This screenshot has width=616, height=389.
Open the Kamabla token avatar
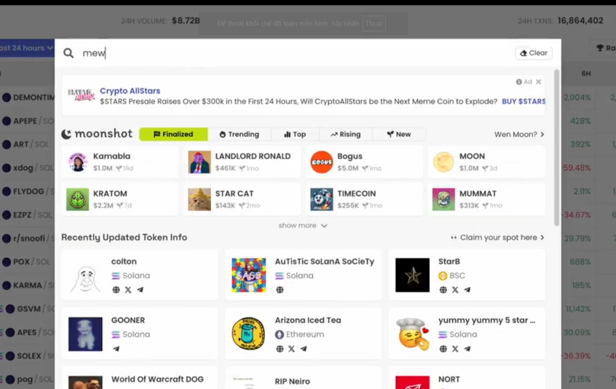coord(77,162)
